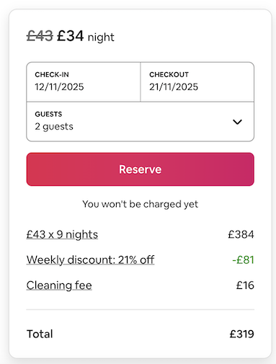This screenshot has width=276, height=364.
Task: Expand the guests chevron arrow
Action: point(237,122)
